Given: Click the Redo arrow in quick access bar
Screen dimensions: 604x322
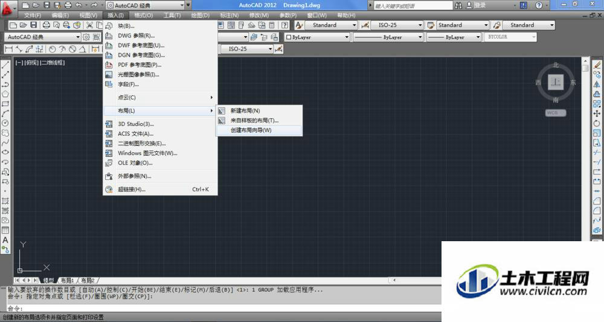Looking at the screenshot, I should [x=94, y=5].
